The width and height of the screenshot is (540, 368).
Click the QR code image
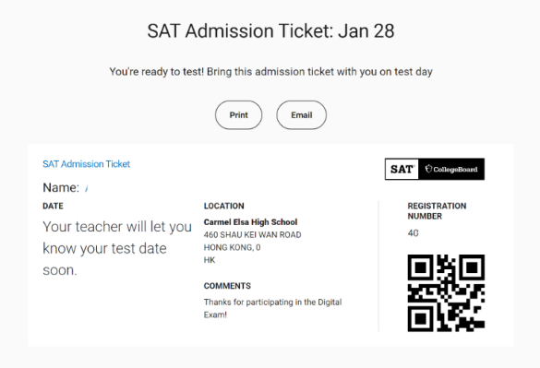(446, 293)
